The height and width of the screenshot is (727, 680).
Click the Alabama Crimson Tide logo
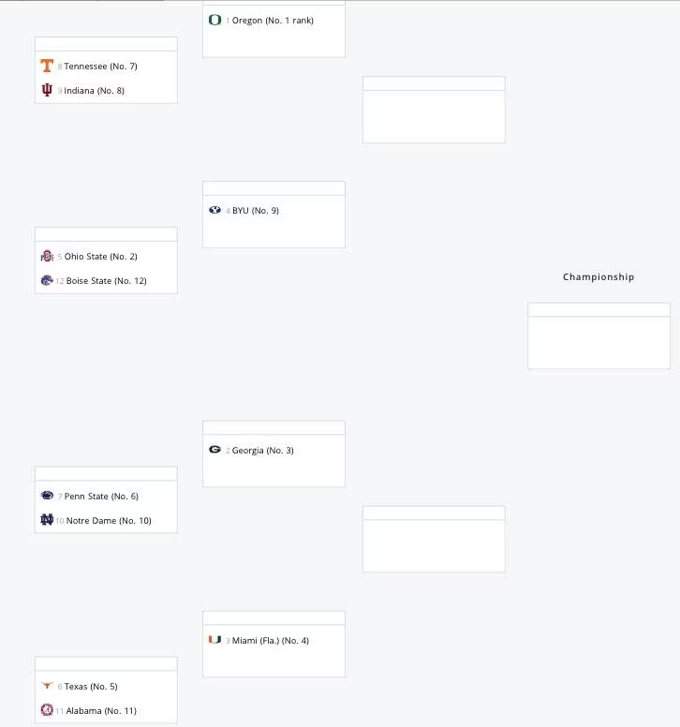point(47,710)
